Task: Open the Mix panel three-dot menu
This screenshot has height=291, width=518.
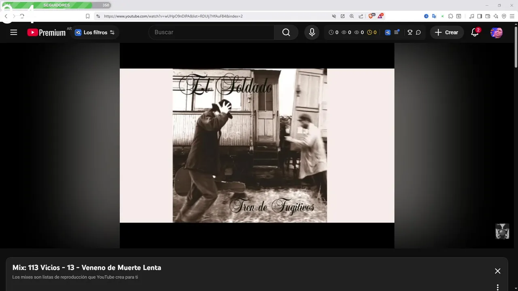Action: (498, 287)
